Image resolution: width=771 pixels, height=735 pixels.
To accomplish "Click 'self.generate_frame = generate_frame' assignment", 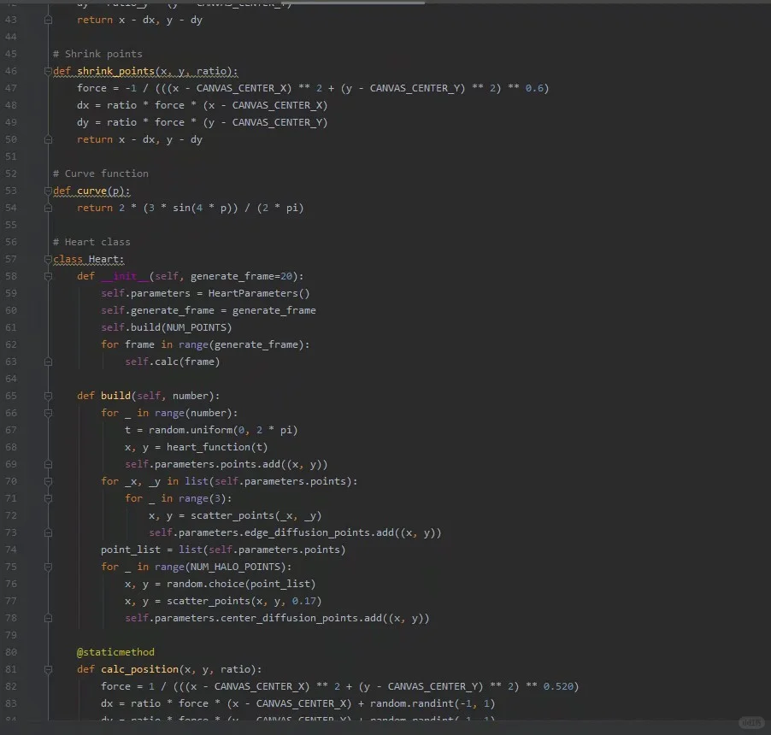I will [x=209, y=310].
